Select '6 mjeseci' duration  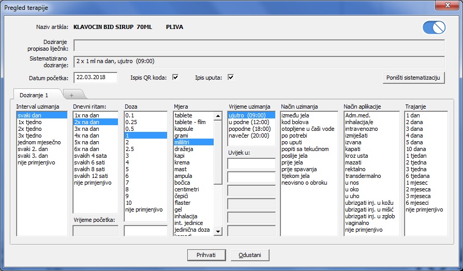(x=426, y=203)
